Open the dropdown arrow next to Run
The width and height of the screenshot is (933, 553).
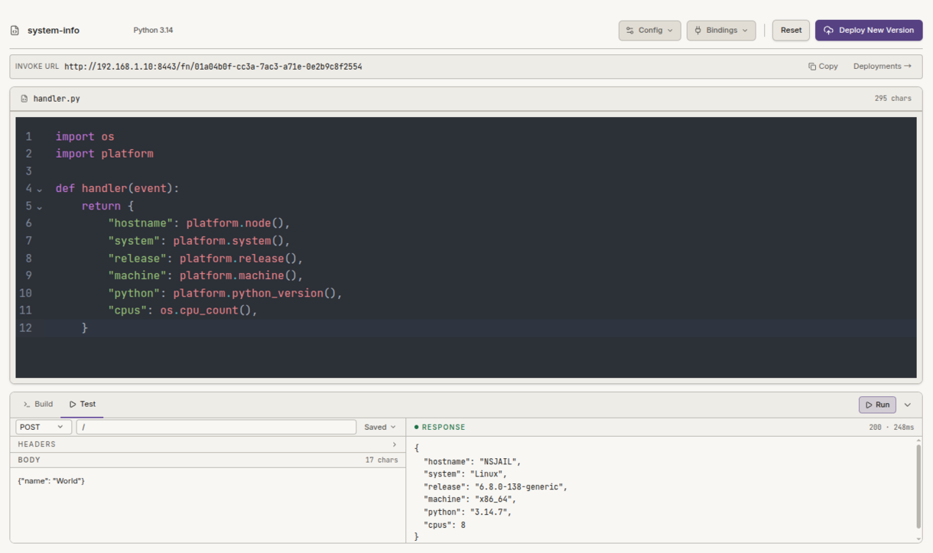[908, 405]
